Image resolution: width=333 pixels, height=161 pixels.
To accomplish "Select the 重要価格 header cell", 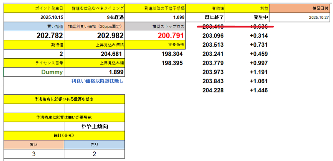I will (x=155, y=45).
